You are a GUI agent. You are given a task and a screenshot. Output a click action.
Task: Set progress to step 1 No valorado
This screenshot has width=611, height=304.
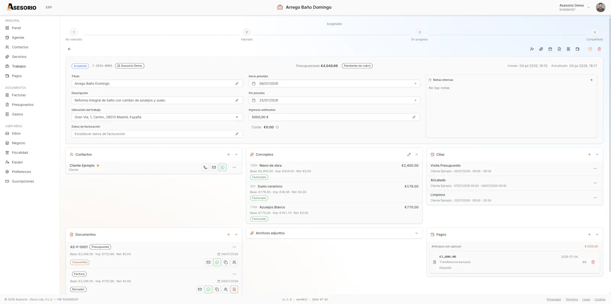point(74,32)
